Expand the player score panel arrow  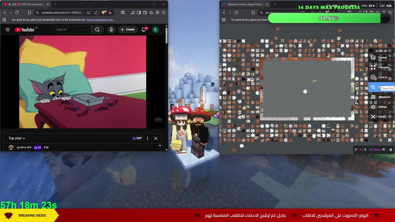[390, 150]
